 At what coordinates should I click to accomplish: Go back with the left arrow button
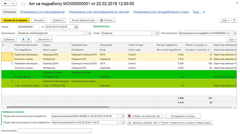coord(5,3)
